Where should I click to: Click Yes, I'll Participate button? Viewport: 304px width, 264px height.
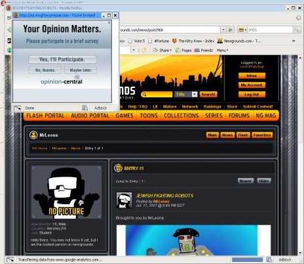point(62,60)
